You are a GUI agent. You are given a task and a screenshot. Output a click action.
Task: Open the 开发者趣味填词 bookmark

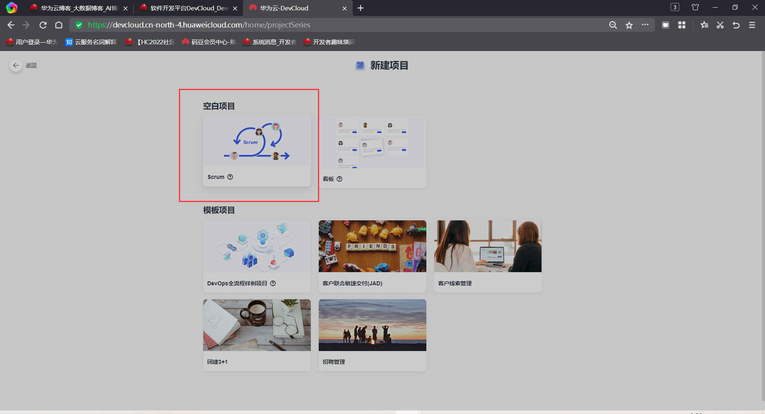329,42
